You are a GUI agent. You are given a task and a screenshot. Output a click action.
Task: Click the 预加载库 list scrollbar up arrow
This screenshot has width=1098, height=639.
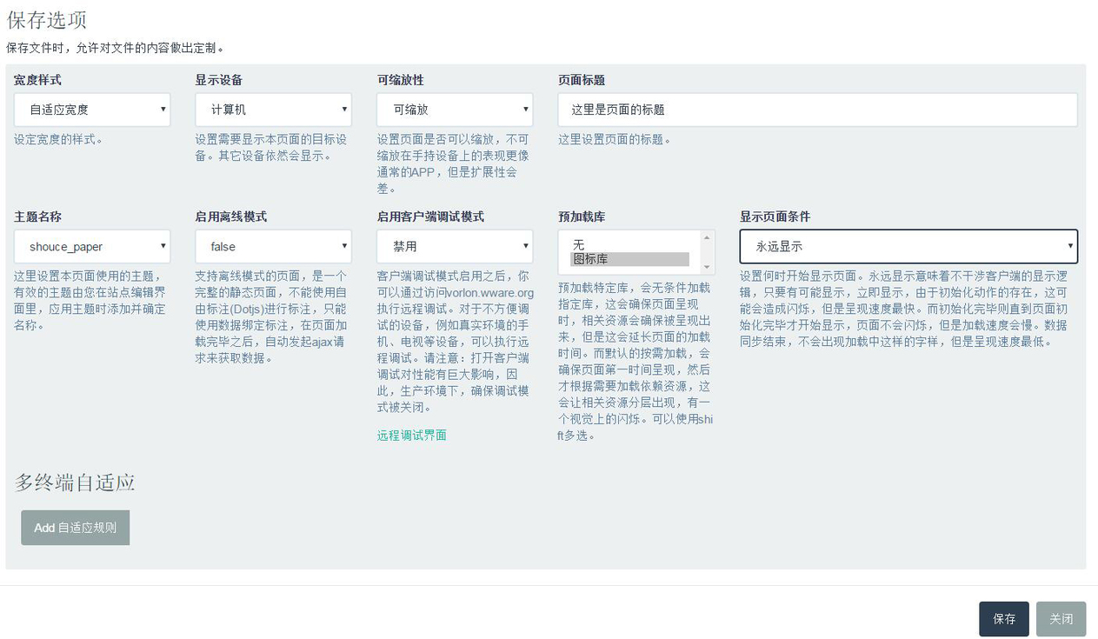click(707, 237)
